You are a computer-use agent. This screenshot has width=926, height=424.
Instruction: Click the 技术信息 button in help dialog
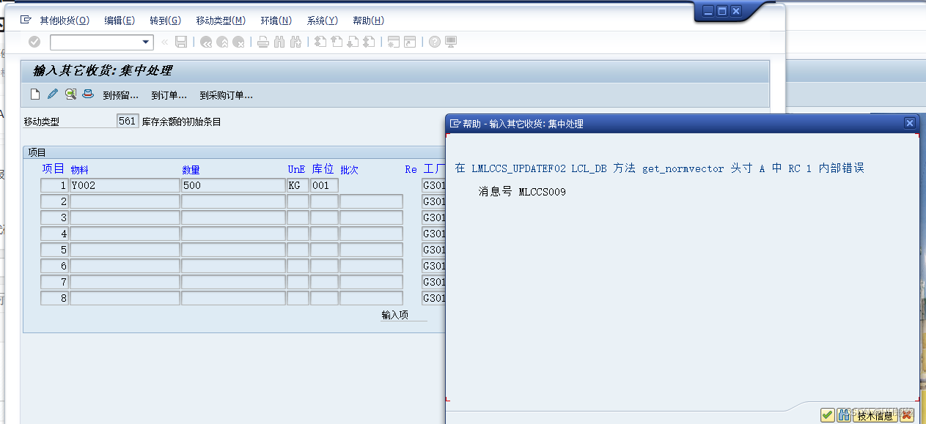[x=875, y=415]
